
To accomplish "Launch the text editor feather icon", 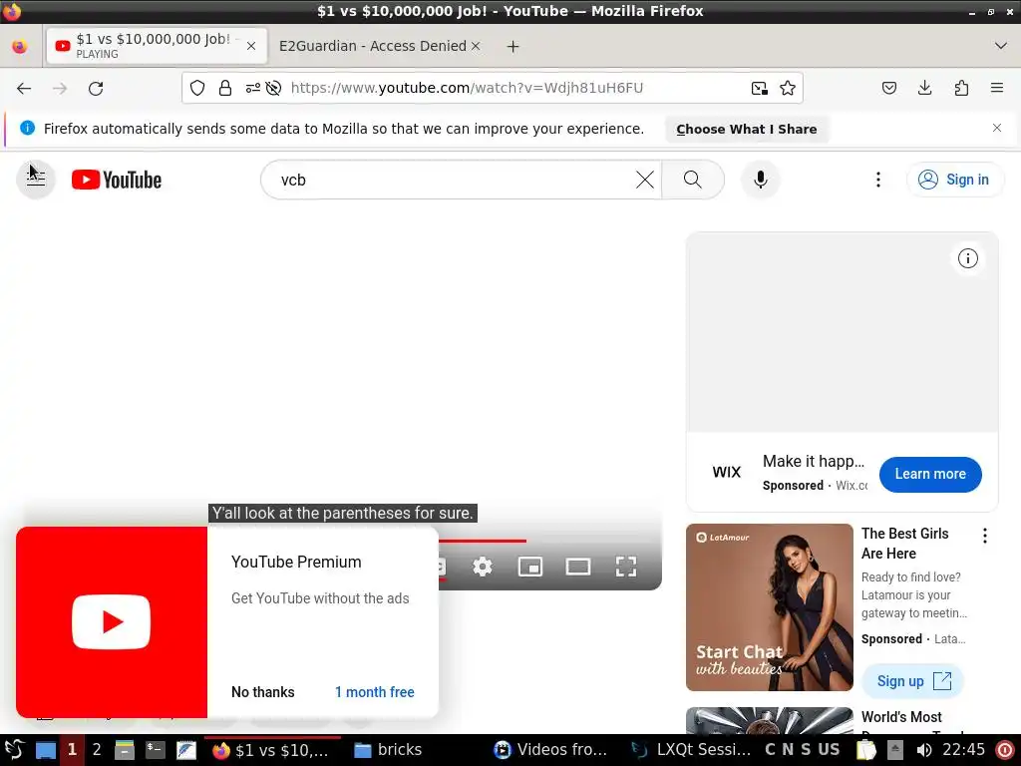I will (185, 750).
